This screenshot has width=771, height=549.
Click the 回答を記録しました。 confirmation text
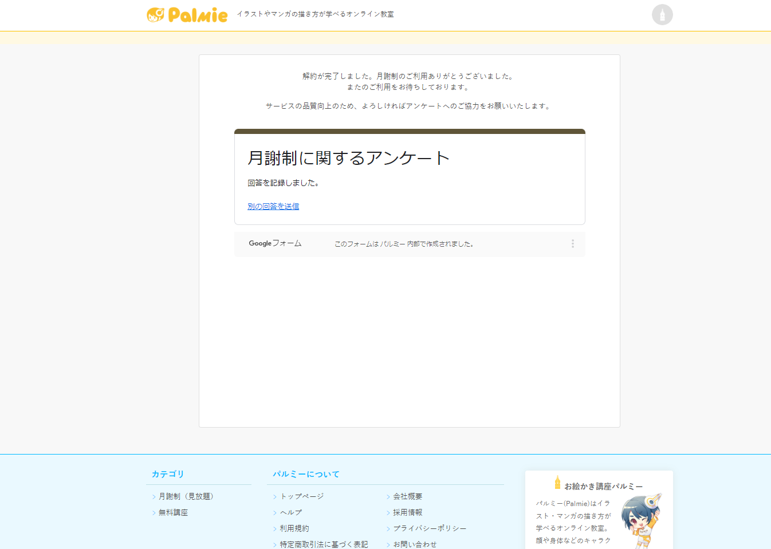[x=284, y=183]
